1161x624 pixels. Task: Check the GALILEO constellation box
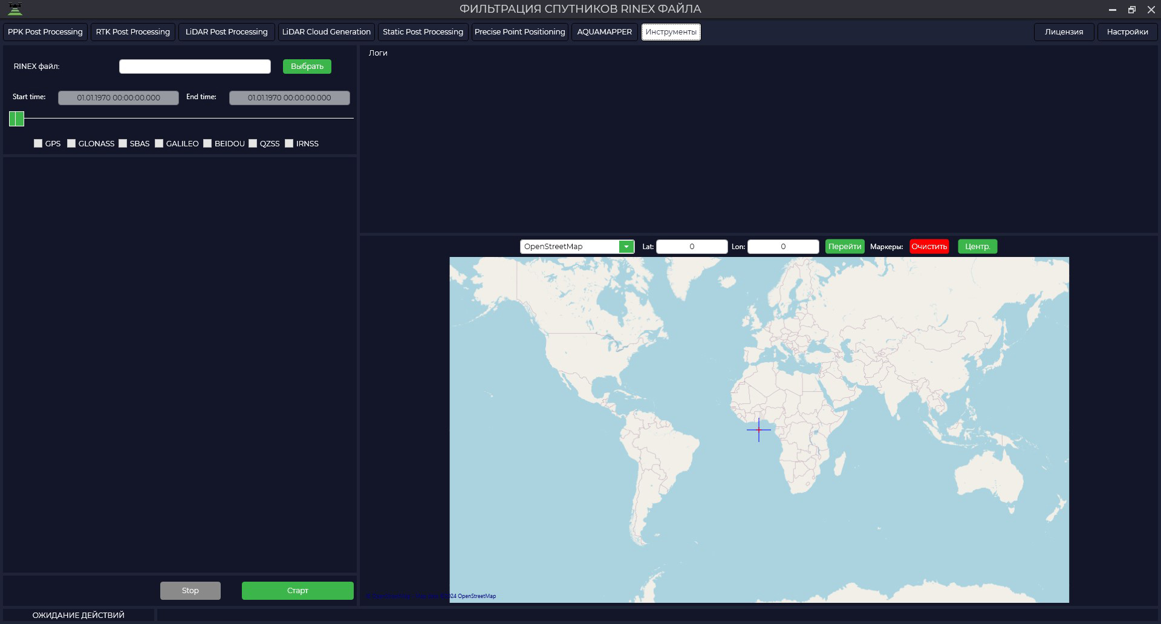click(159, 143)
